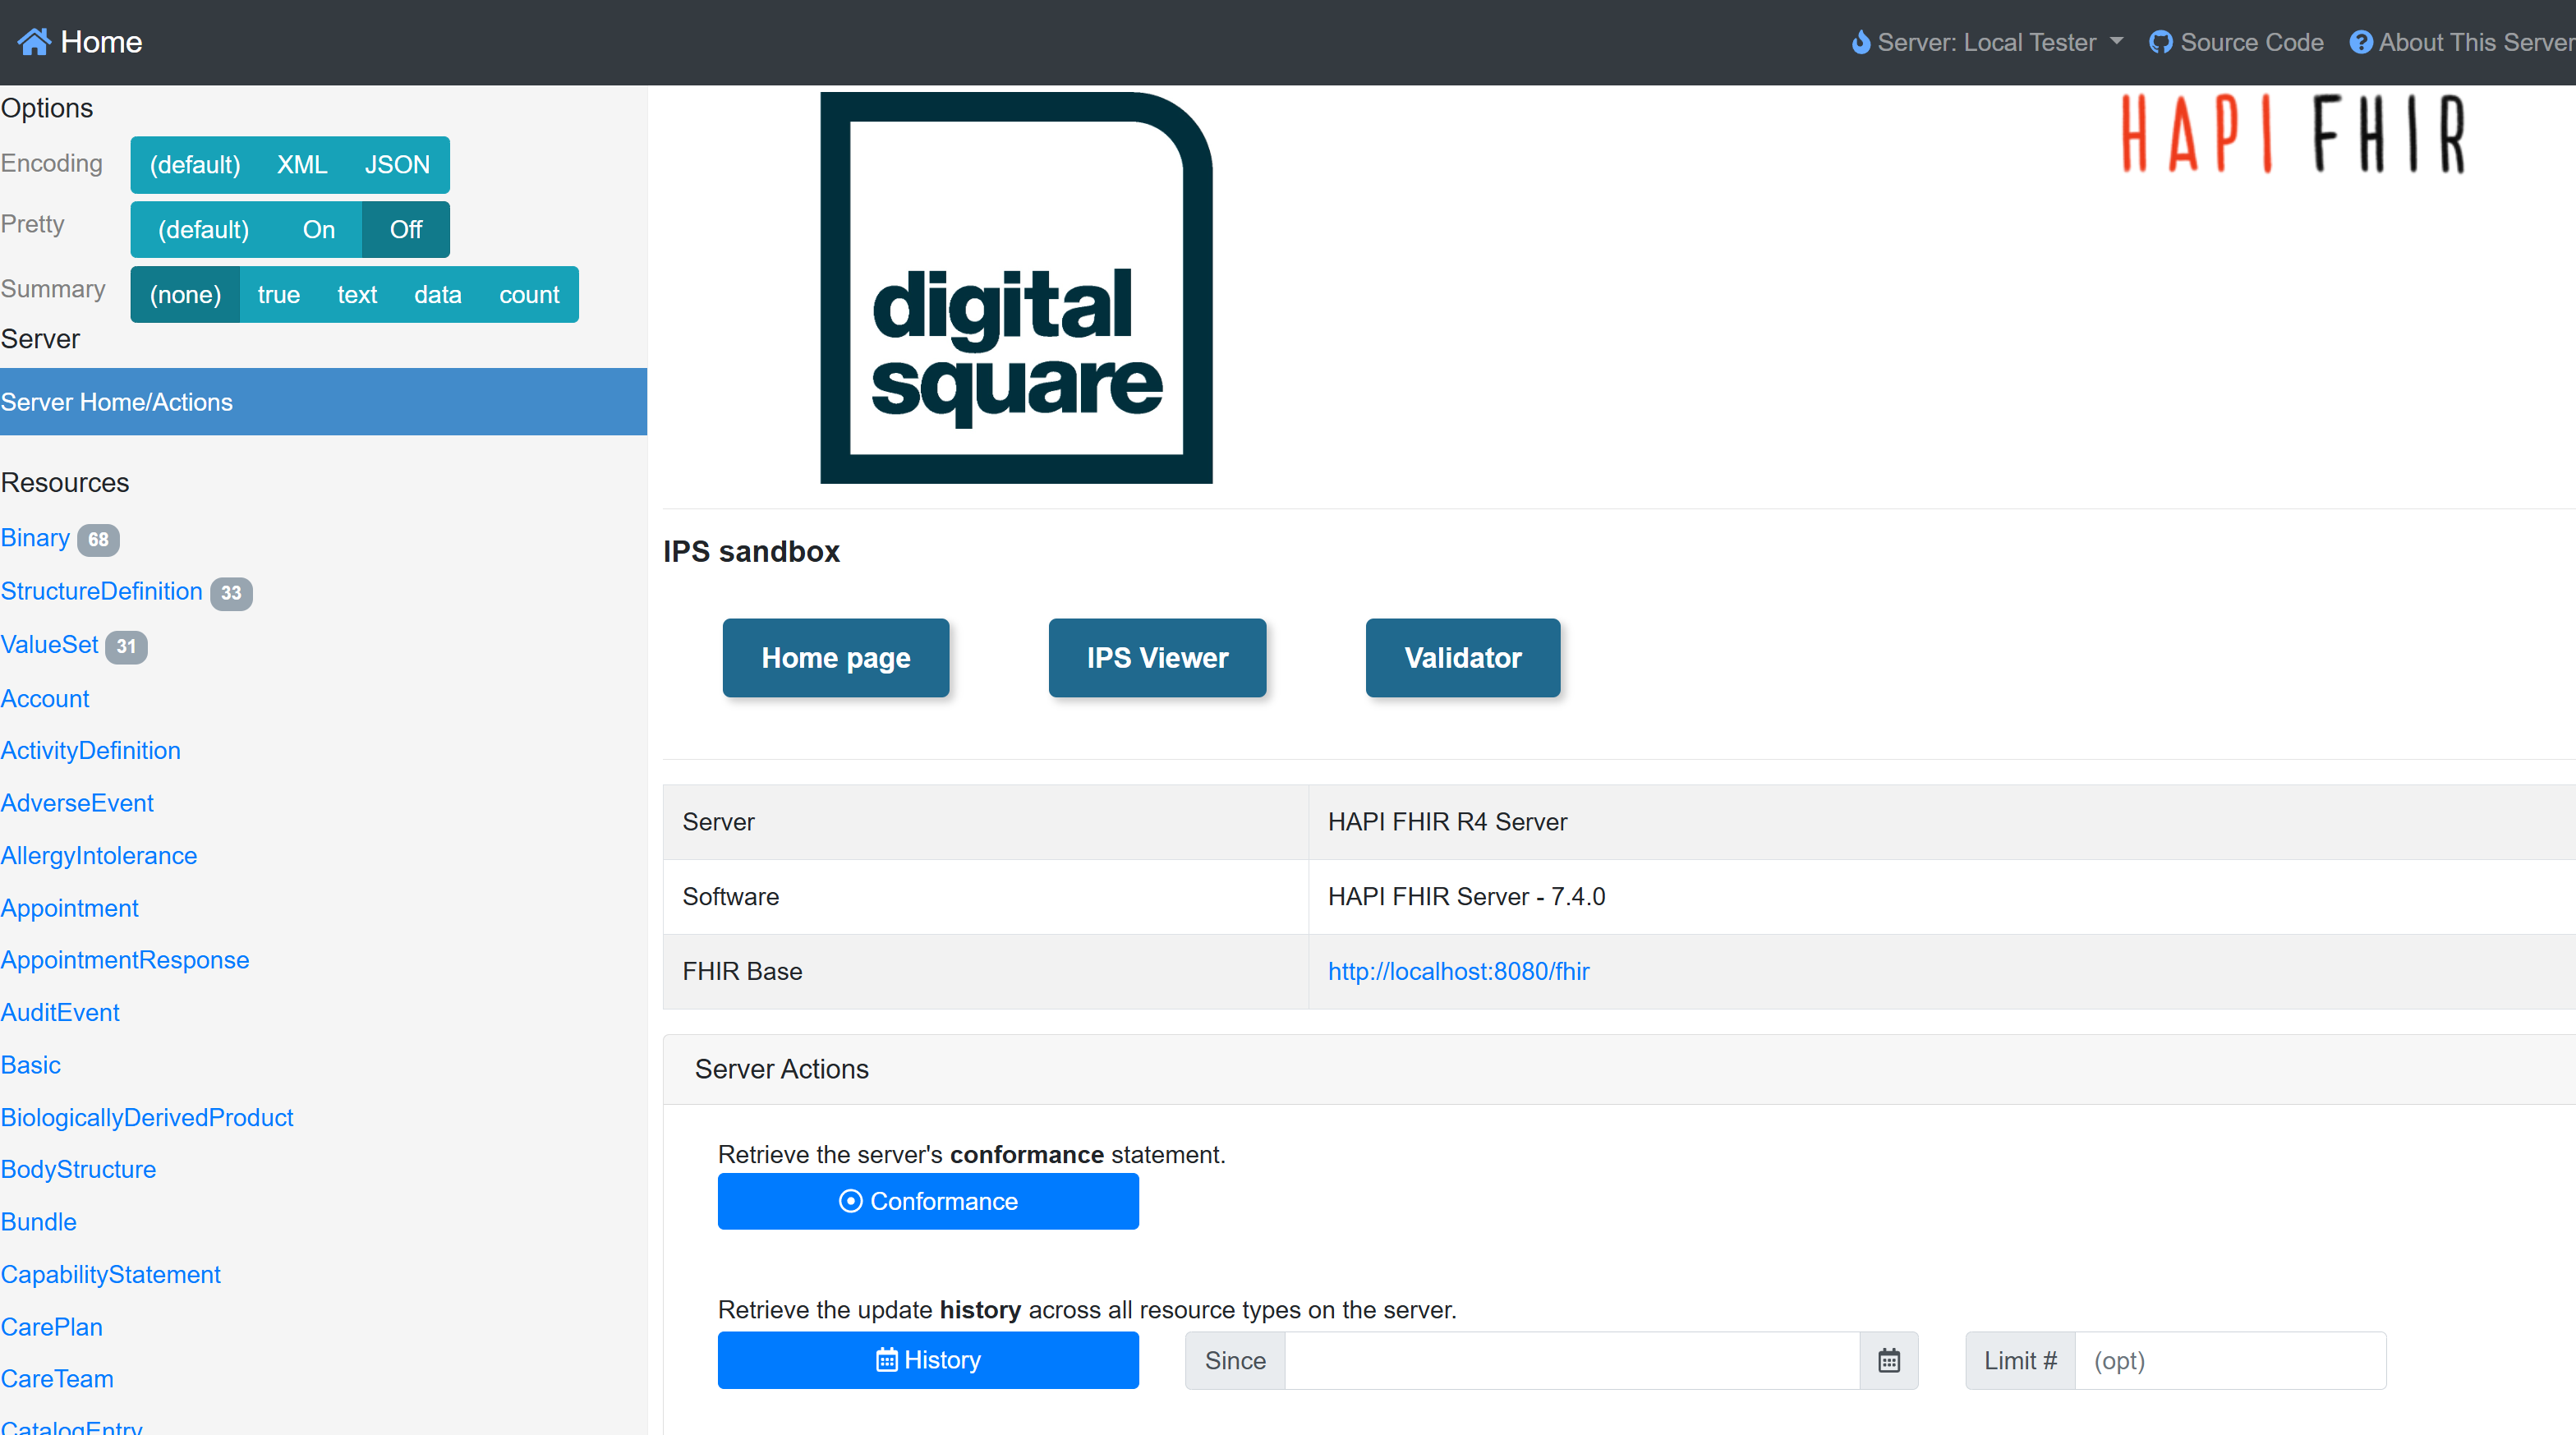Click the Since date input field
2576x1435 pixels.
pos(1572,1360)
